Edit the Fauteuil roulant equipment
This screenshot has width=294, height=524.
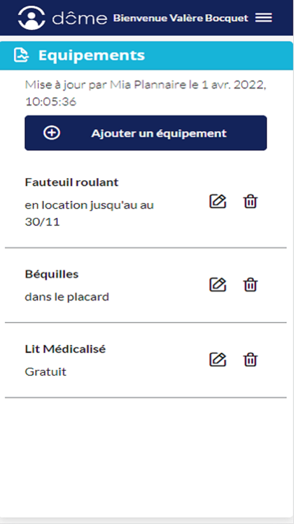(x=218, y=201)
